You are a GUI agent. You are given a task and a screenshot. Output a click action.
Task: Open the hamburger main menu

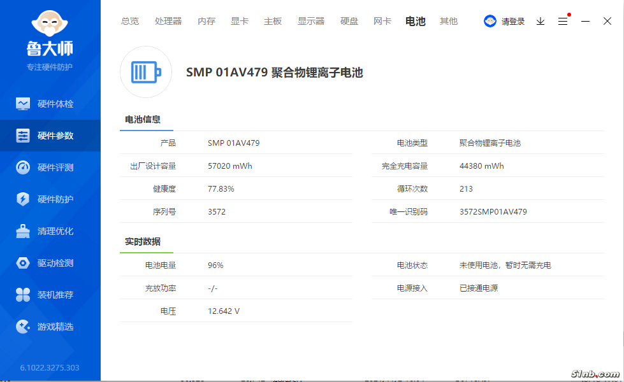click(563, 21)
